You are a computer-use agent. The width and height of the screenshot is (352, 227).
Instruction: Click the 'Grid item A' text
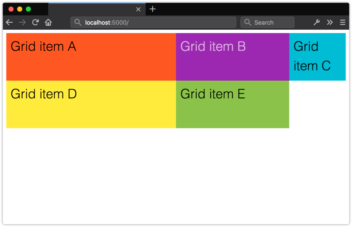tap(43, 46)
